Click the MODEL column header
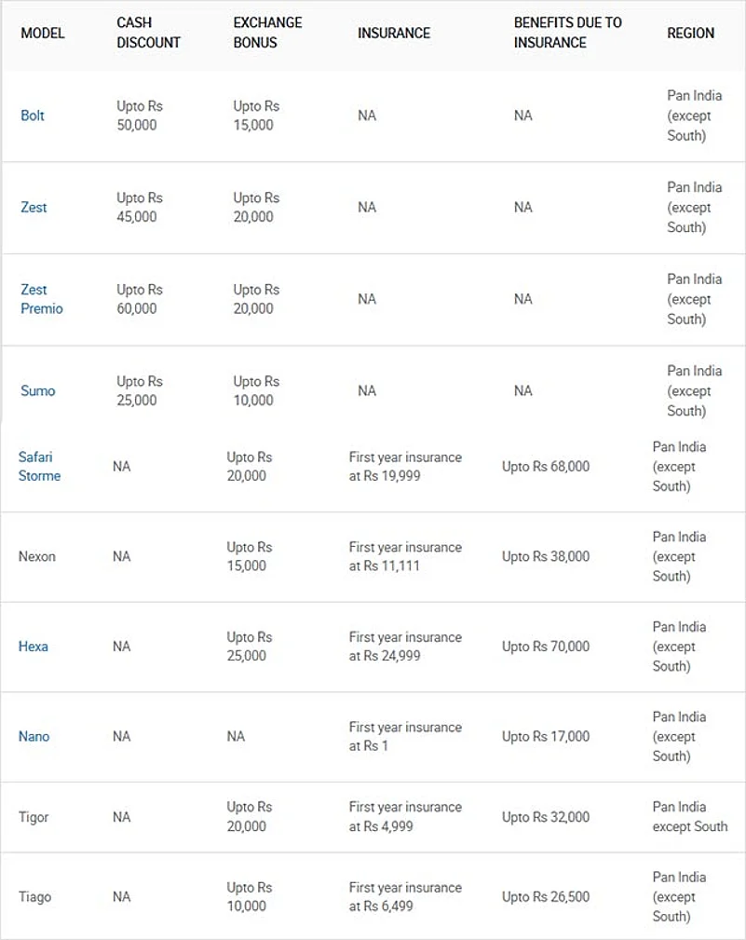The width and height of the screenshot is (746, 940). [42, 33]
